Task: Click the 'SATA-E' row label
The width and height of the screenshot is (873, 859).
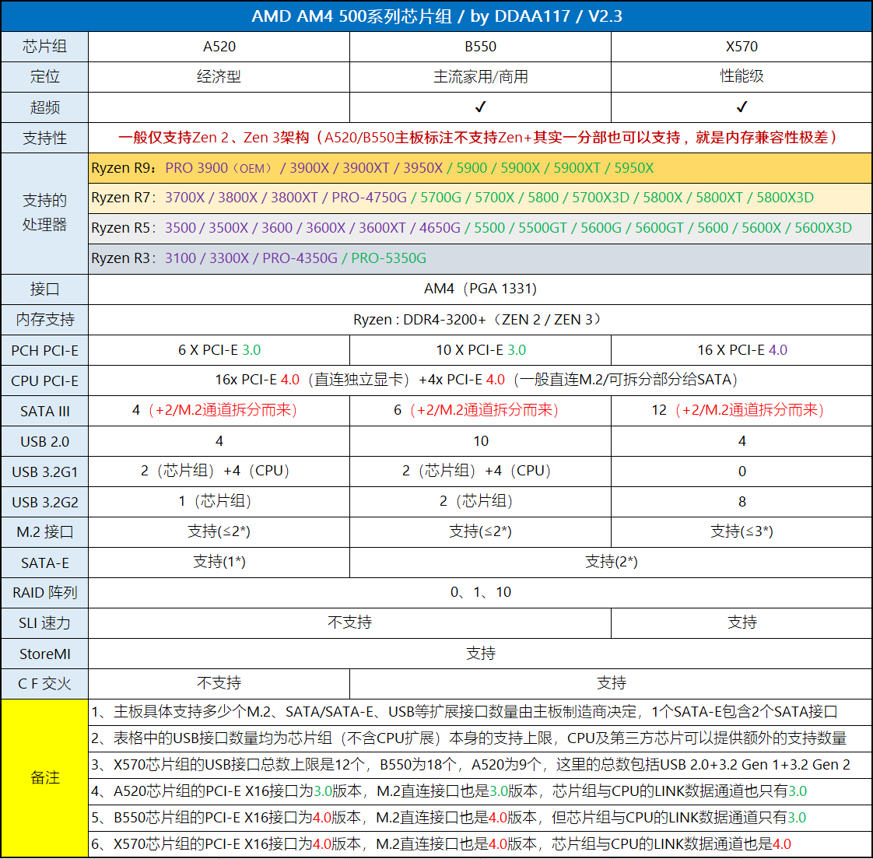Action: (x=44, y=563)
